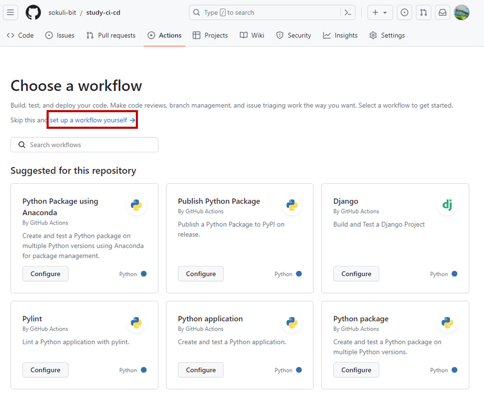Open the Projects tab
Image resolution: width=484 pixels, height=397 pixels.
210,35
